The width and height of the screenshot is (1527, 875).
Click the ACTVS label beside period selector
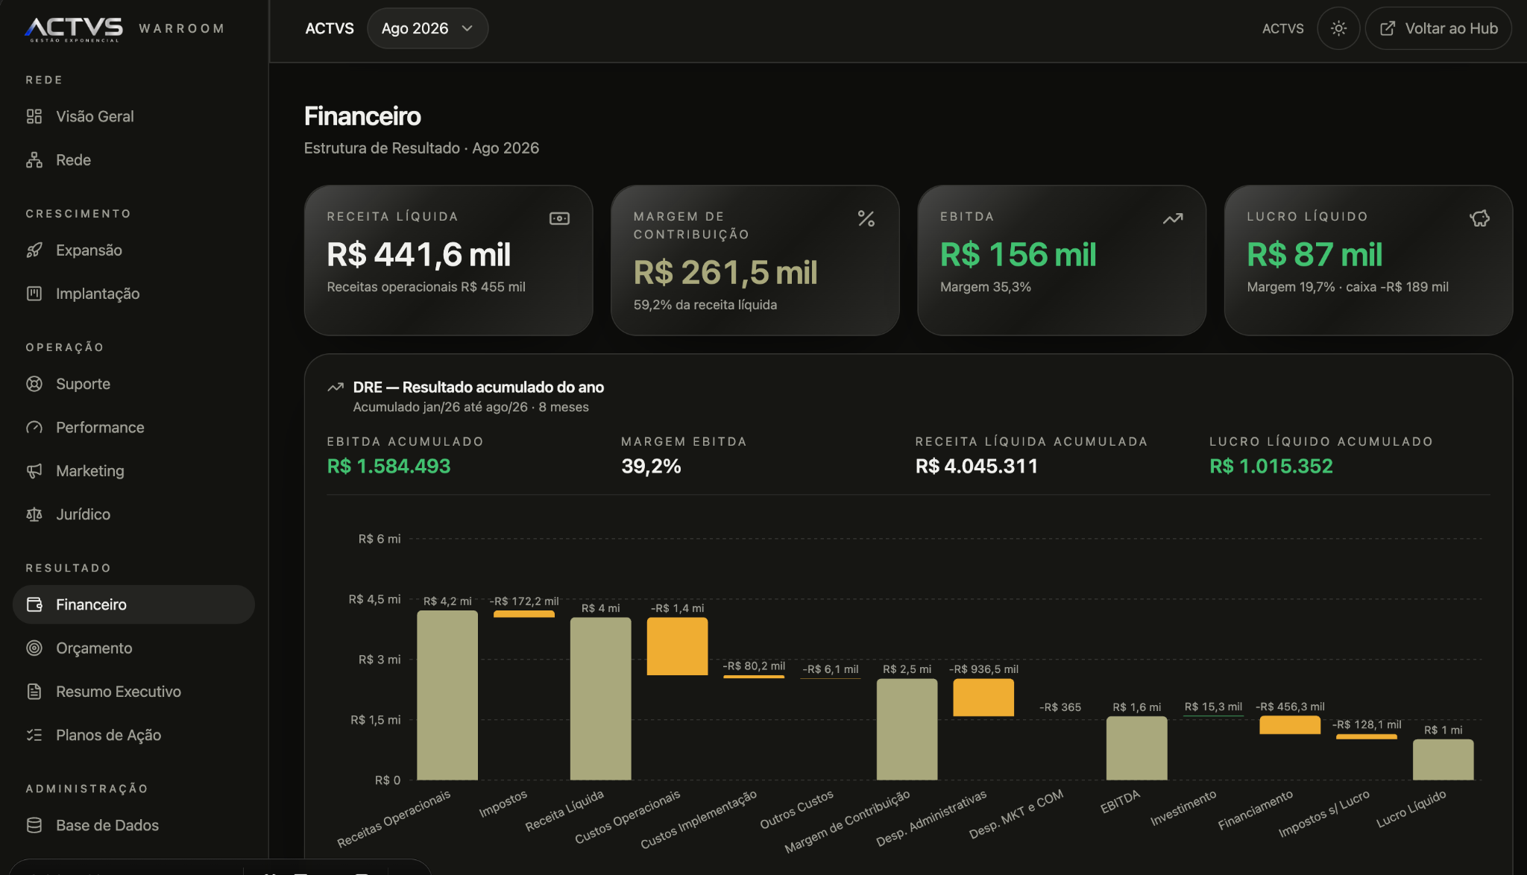[330, 28]
